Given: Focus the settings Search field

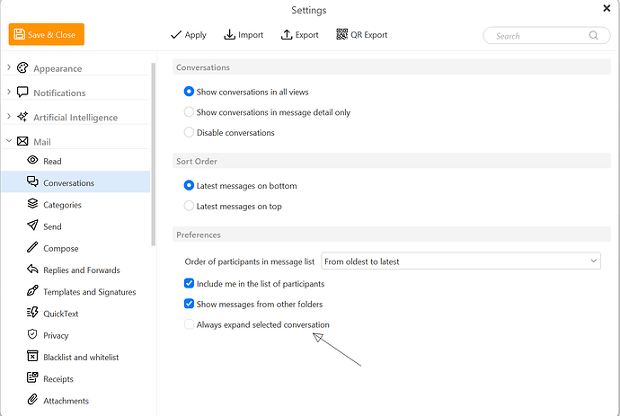Looking at the screenshot, I should coord(546,36).
